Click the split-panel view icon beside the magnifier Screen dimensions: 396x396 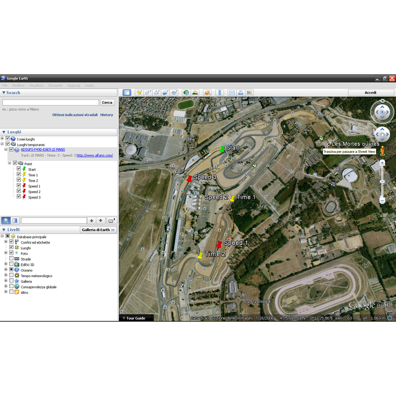15,220
